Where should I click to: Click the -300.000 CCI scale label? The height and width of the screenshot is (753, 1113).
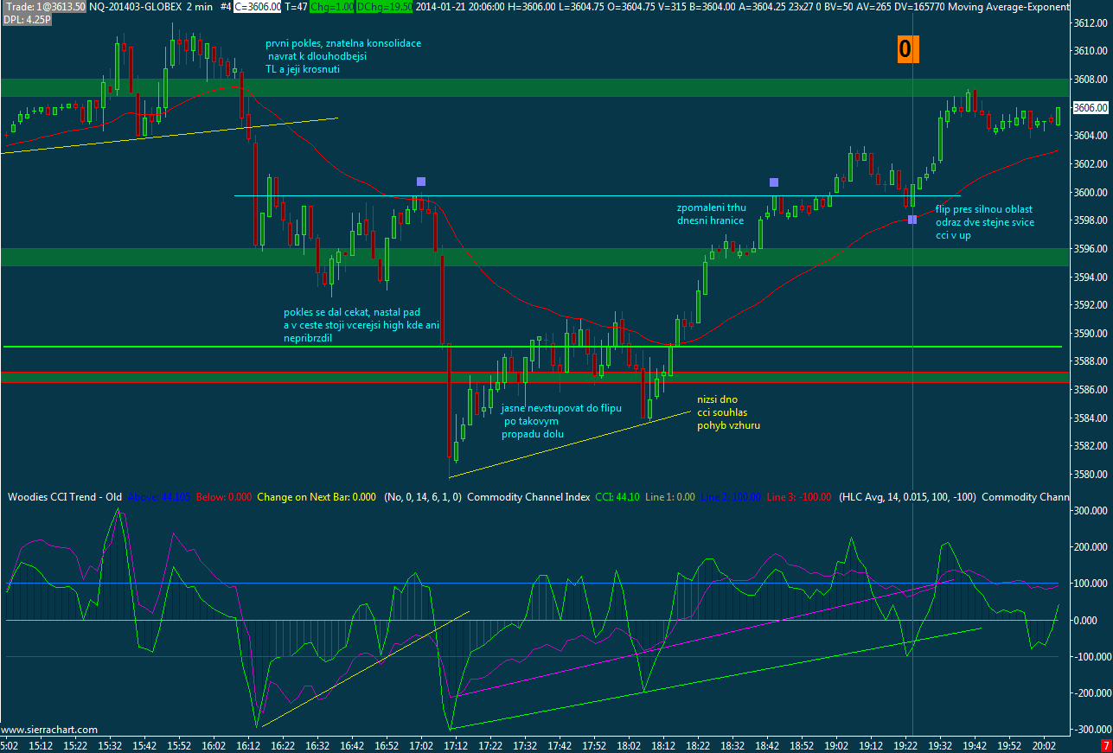click(x=1091, y=730)
